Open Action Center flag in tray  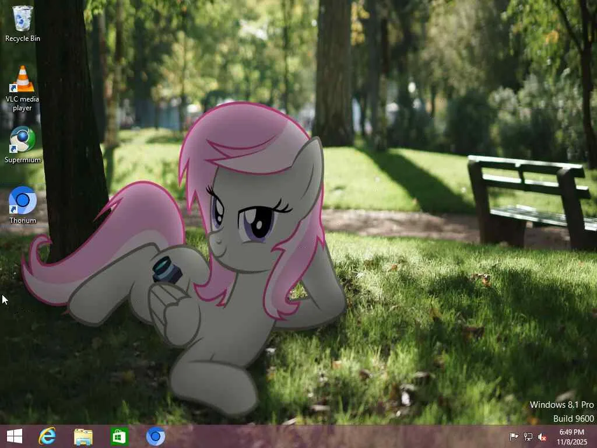514,436
